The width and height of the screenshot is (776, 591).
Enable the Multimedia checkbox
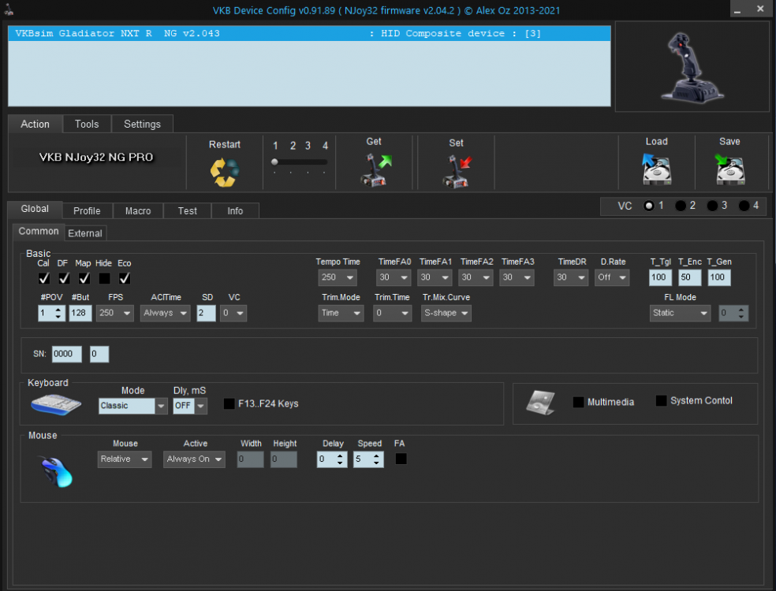(x=579, y=403)
